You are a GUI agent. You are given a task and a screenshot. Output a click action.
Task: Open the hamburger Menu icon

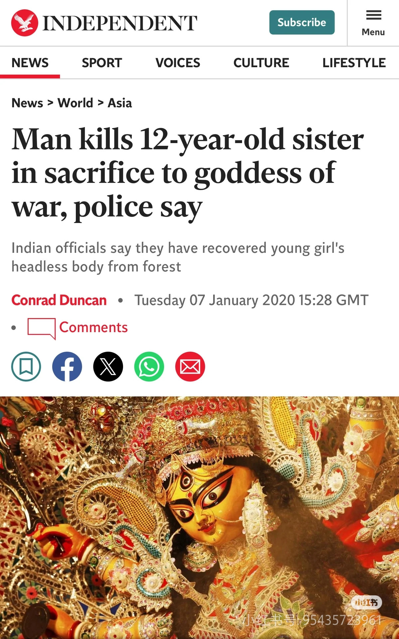pos(373,15)
